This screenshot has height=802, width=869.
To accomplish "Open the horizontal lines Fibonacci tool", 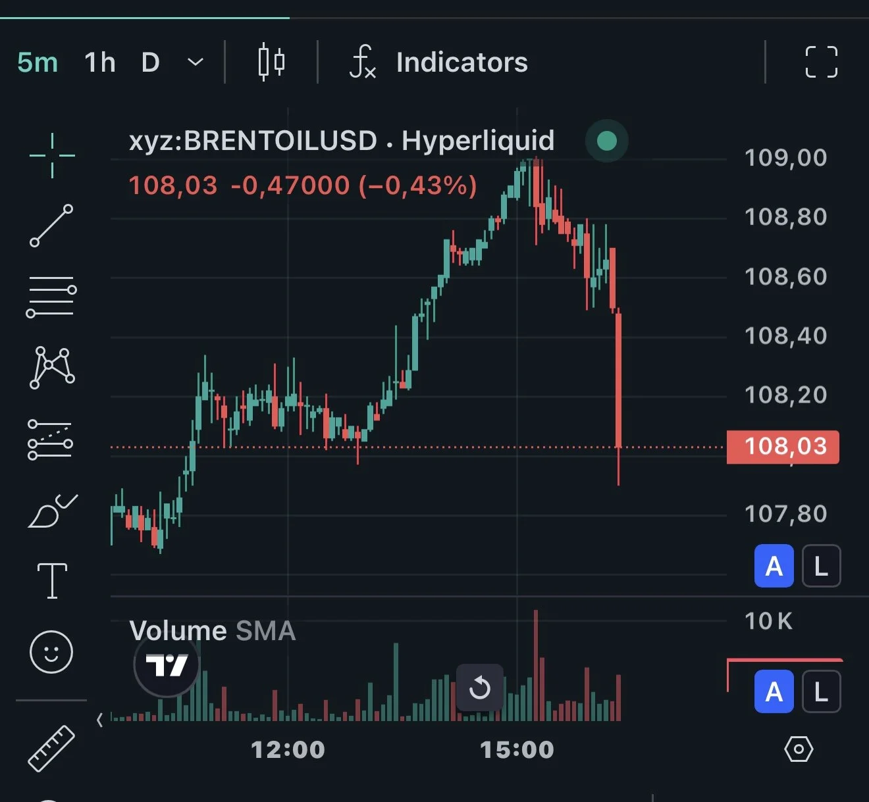I will pyautogui.click(x=51, y=297).
